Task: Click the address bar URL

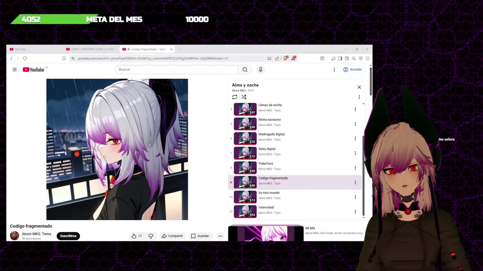Action: (153, 58)
